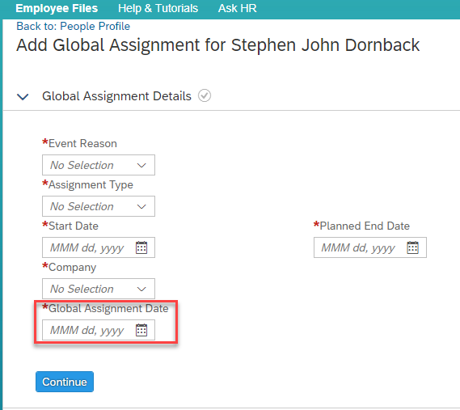Expand the Event Reason dropdown
The height and width of the screenshot is (410, 460).
[x=99, y=165]
